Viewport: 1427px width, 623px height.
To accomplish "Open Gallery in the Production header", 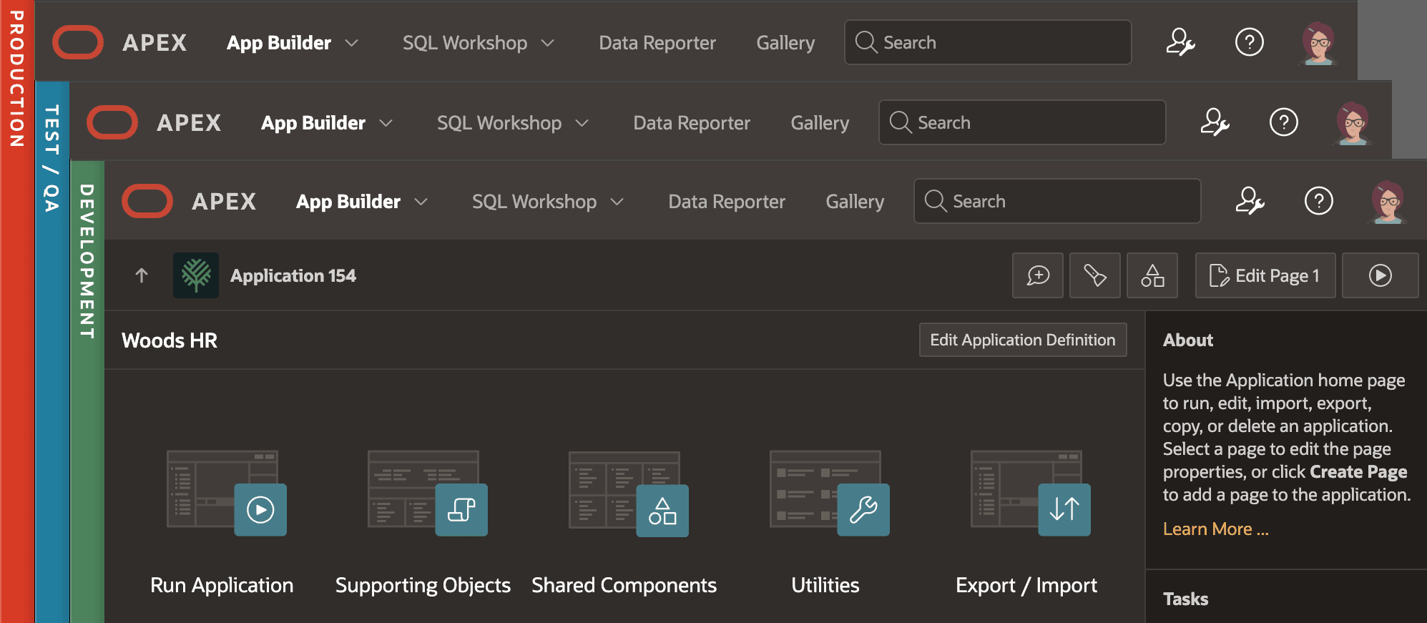I will point(785,43).
